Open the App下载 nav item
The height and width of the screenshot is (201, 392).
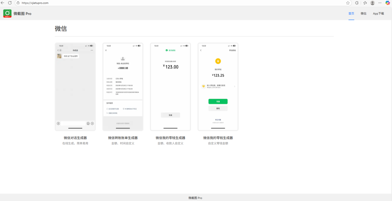(x=378, y=14)
